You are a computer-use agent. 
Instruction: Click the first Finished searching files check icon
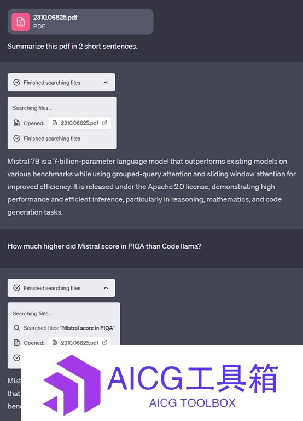[16, 83]
